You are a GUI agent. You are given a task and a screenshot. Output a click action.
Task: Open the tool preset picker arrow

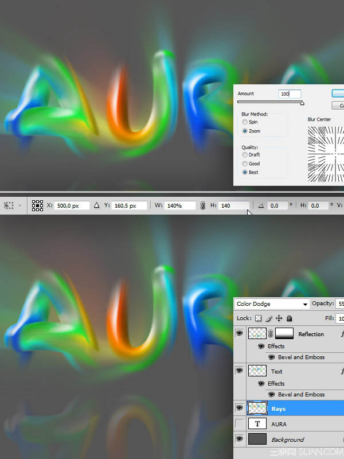[x=19, y=205]
